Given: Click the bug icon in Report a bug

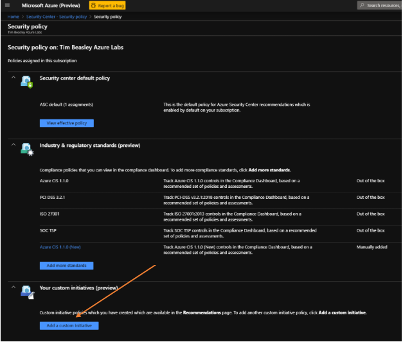Looking at the screenshot, I should 94,5.
